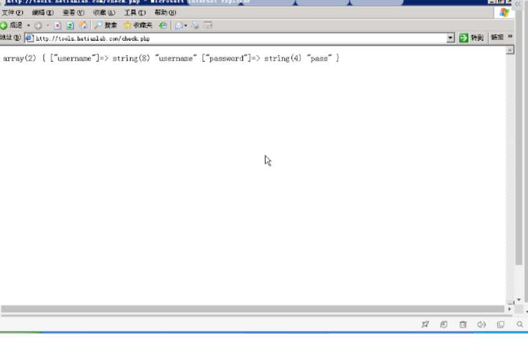
Task: Click the Mail toolbar icon
Action: click(178, 26)
